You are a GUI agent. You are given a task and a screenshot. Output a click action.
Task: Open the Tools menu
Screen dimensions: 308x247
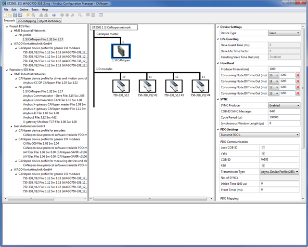pyautogui.click(x=35, y=10)
